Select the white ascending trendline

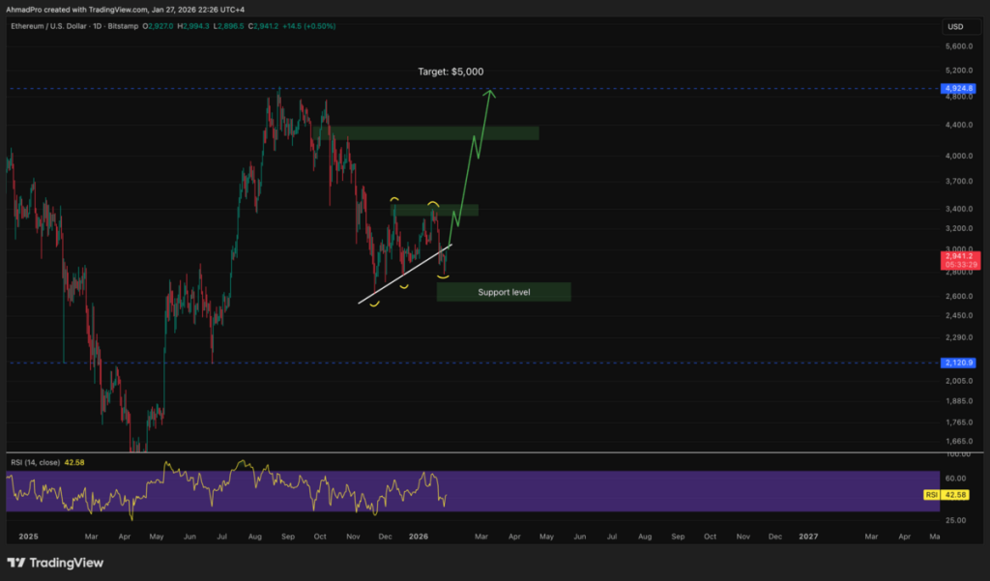pos(406,276)
